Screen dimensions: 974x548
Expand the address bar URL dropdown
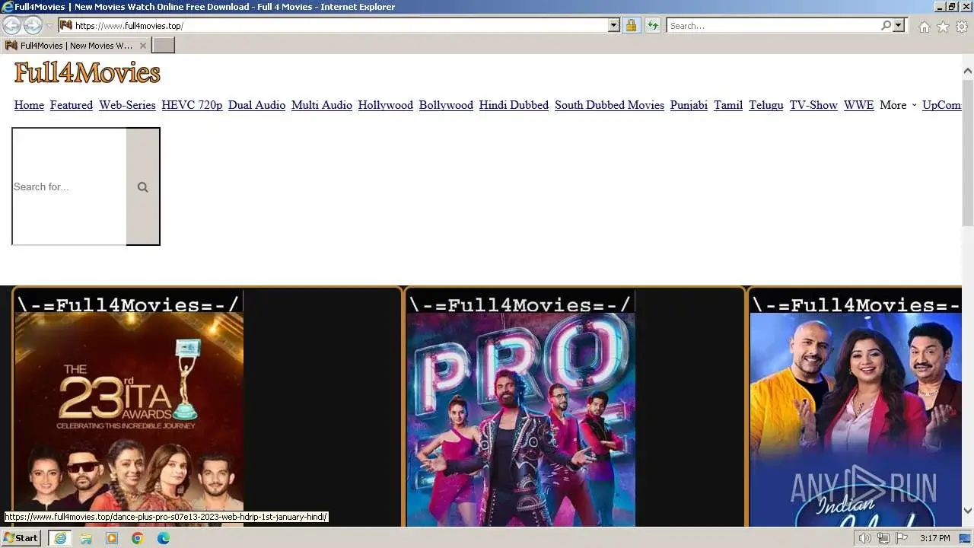click(x=614, y=25)
